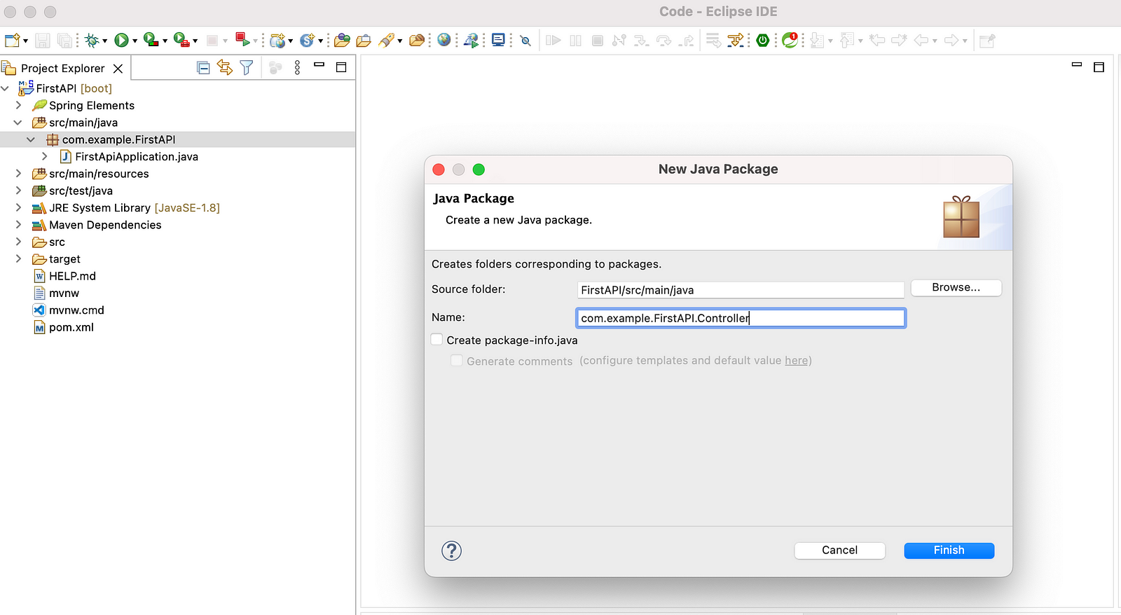Click the 'here' link for templates
The height and width of the screenshot is (615, 1121).
click(x=796, y=361)
